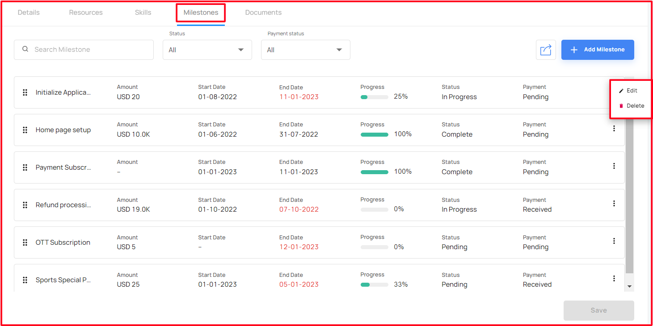Open the three-dot menu for Refund processi... row
The image size is (653, 326).
(614, 204)
